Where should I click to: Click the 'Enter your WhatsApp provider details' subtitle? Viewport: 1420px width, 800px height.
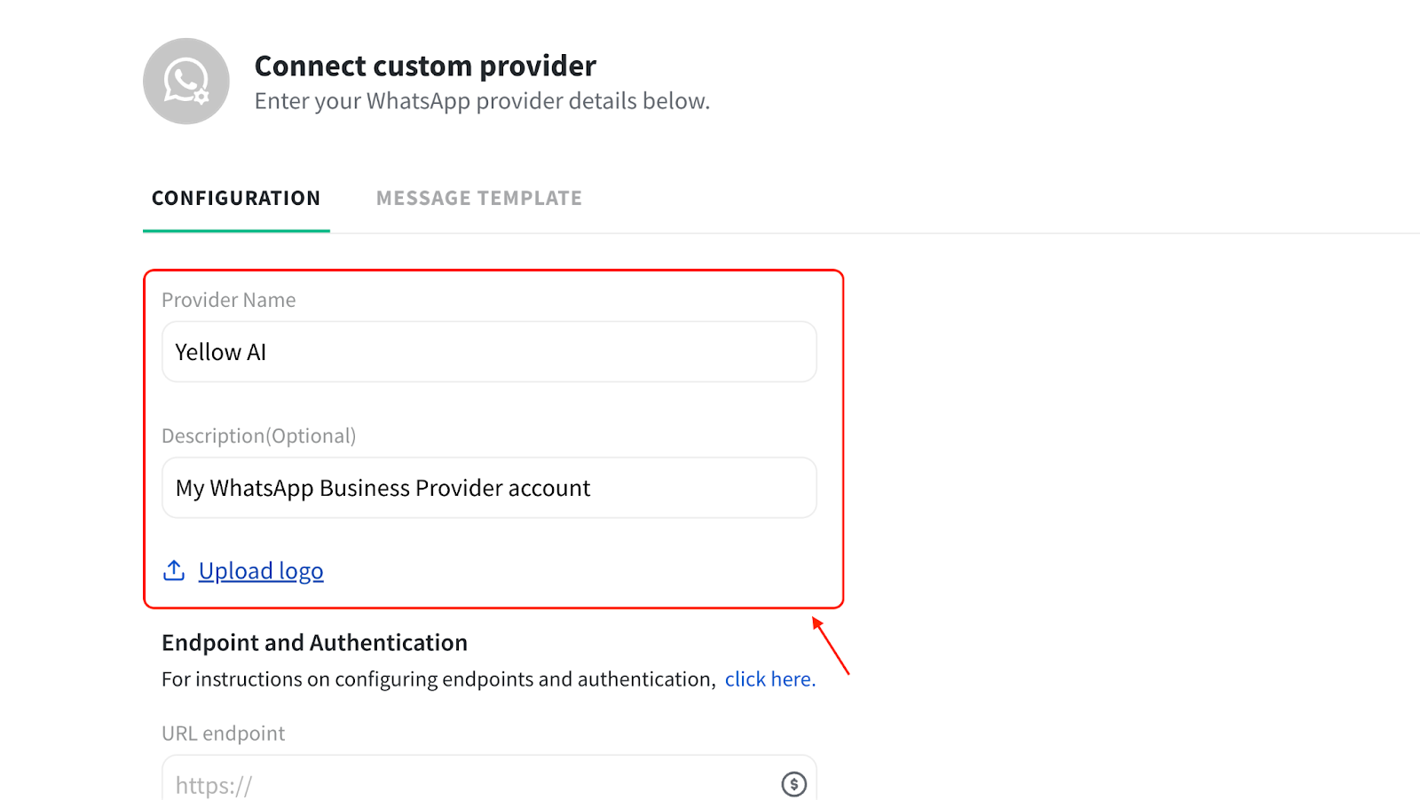click(x=482, y=101)
